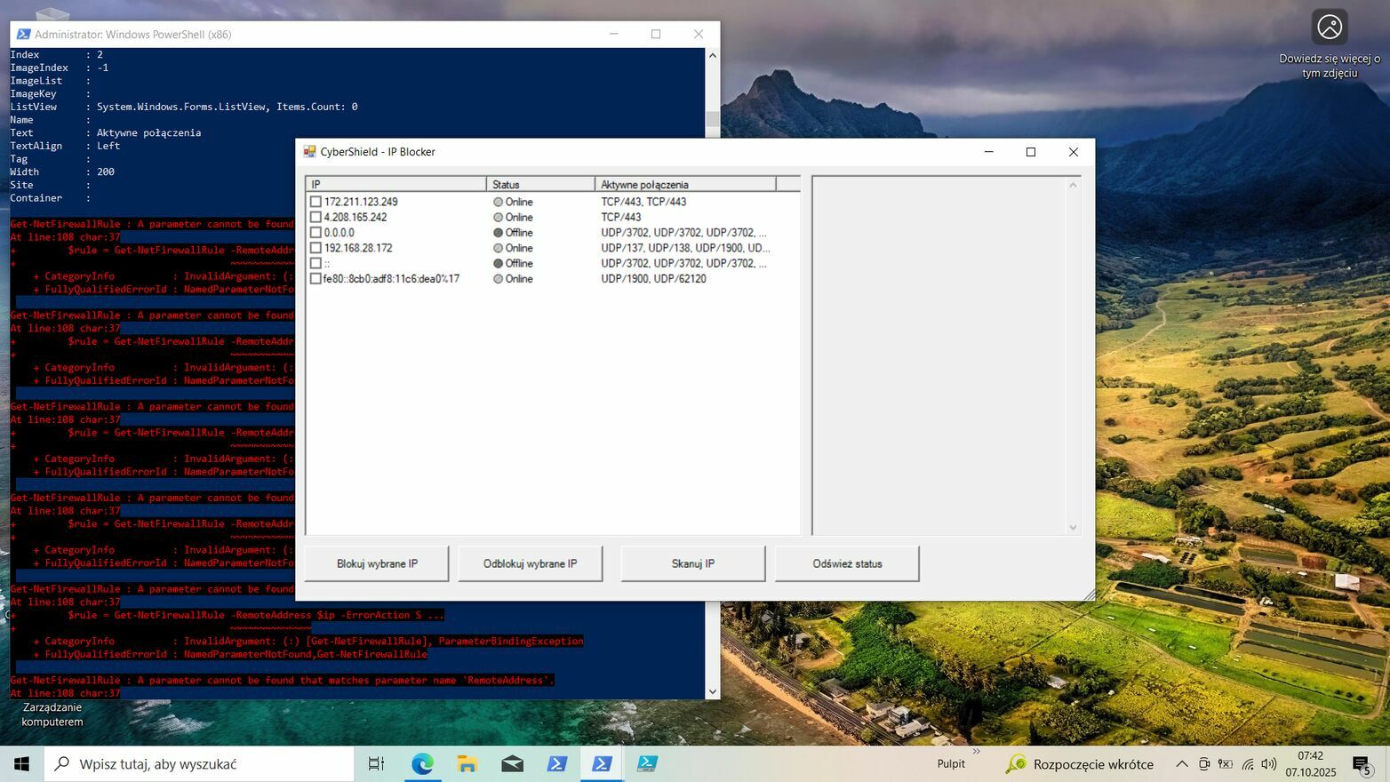The height and width of the screenshot is (782, 1390).
Task: Open Task View on the taskbar
Action: (376, 763)
